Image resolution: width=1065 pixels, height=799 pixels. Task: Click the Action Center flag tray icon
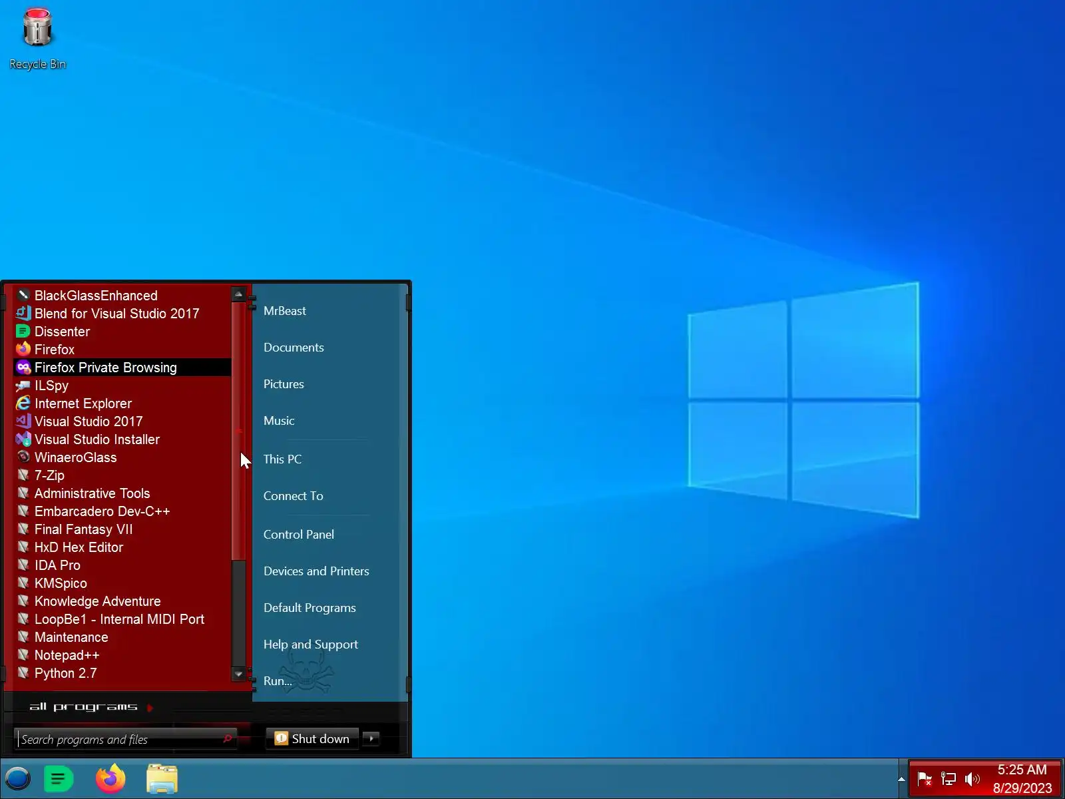924,778
